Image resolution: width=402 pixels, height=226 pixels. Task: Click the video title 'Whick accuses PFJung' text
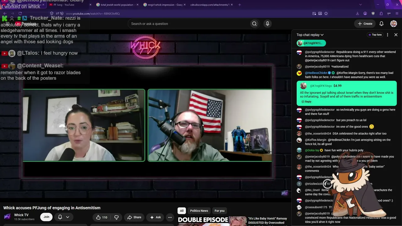pos(52,208)
